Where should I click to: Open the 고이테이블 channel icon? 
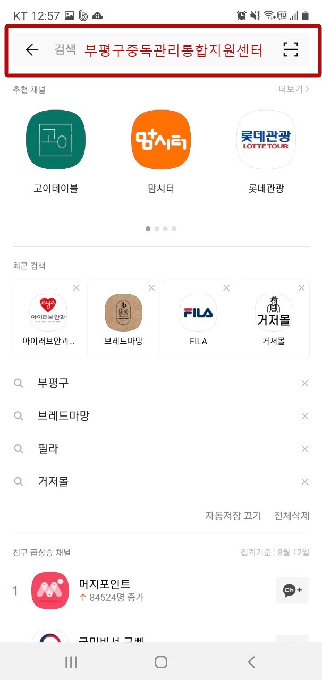point(56,140)
